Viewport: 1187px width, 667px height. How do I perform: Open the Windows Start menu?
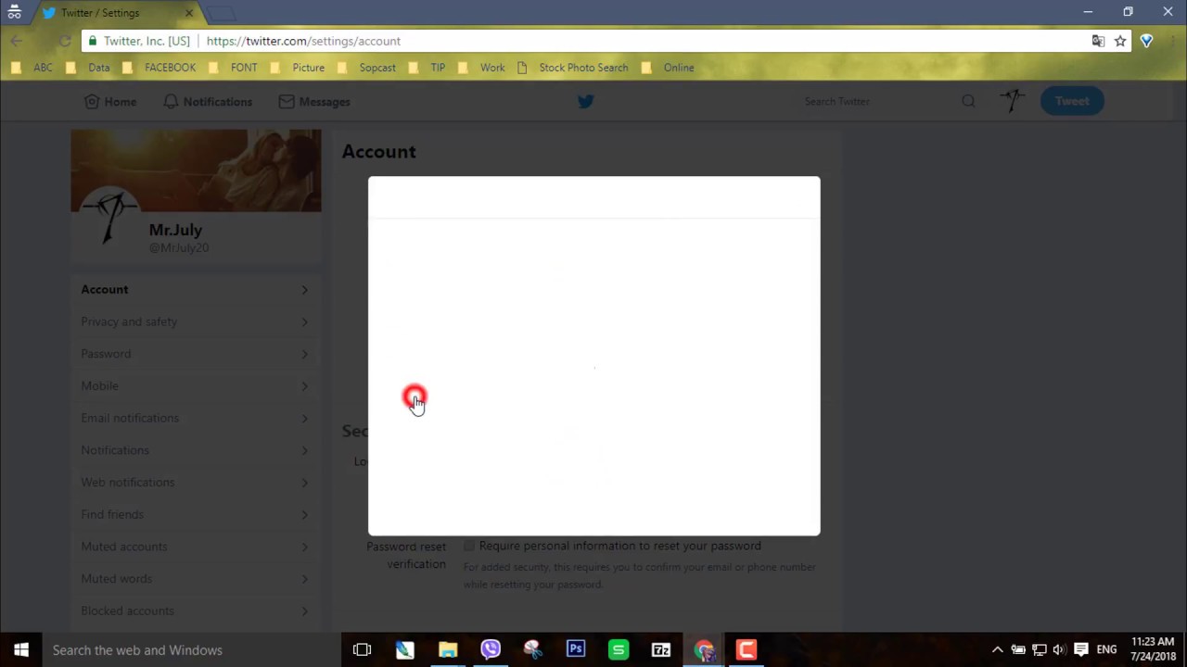[x=21, y=650]
